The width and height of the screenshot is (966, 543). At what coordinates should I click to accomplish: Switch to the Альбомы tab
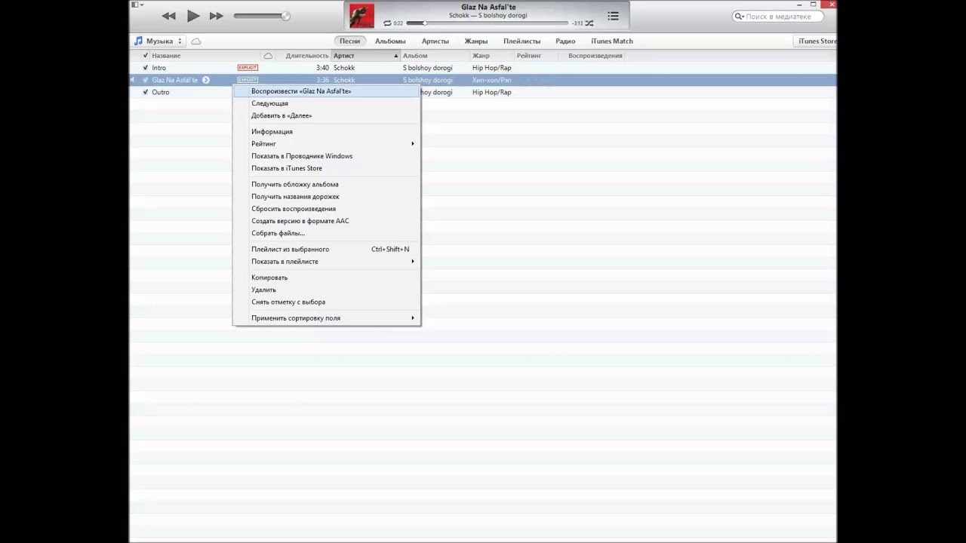390,41
